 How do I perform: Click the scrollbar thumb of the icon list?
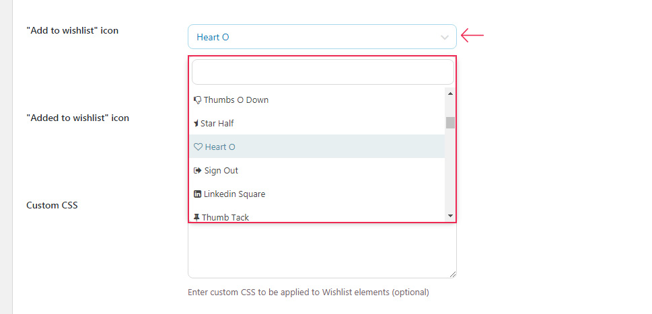point(450,122)
